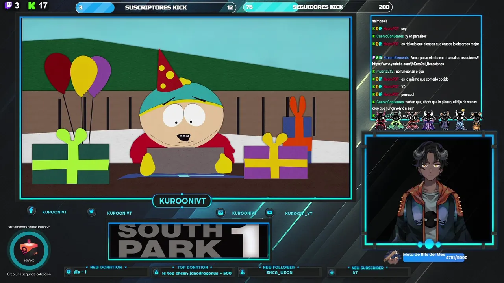504x283 pixels.
Task: Click the KUROONIVT handle next to the Instagram icon
Action: [244, 213]
